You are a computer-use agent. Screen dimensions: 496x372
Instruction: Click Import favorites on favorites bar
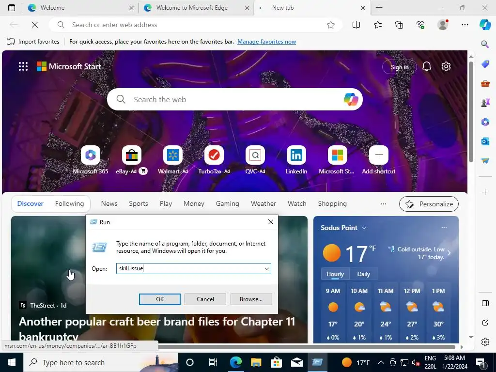point(33,42)
